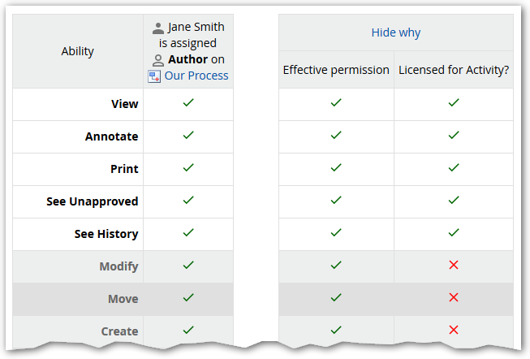This screenshot has height=359, width=530.
Task: Click the Ability column header
Action: click(x=78, y=51)
